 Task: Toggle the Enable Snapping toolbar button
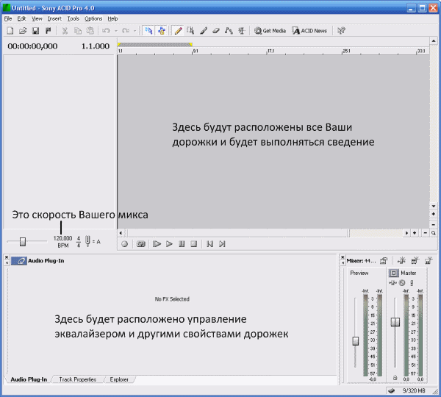tap(147, 31)
